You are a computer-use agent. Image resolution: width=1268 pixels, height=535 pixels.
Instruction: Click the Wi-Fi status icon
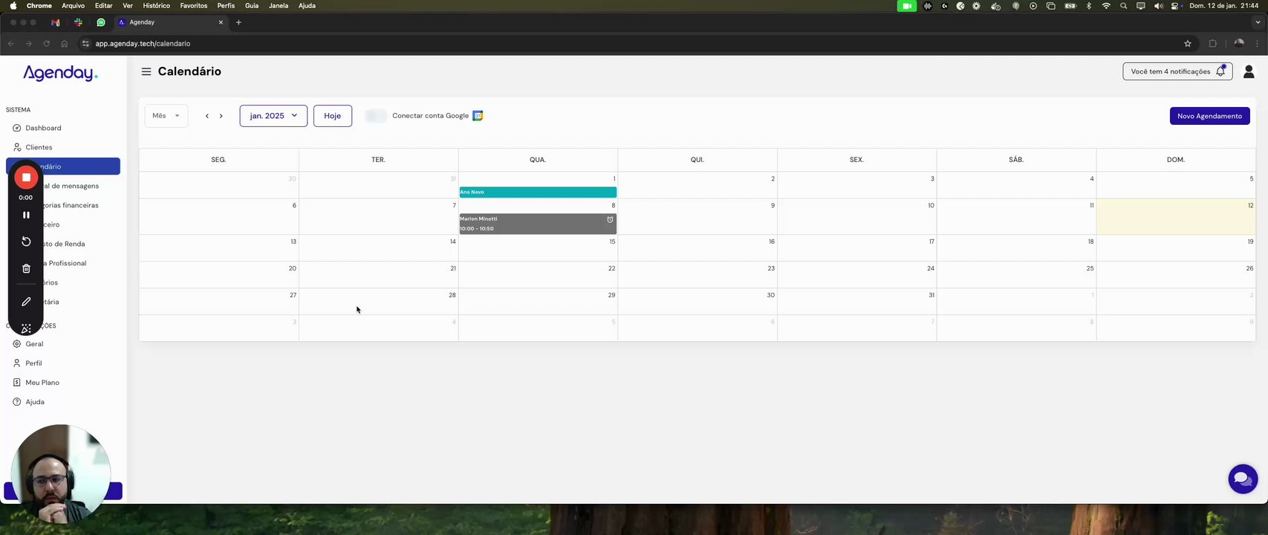pyautogui.click(x=1106, y=6)
